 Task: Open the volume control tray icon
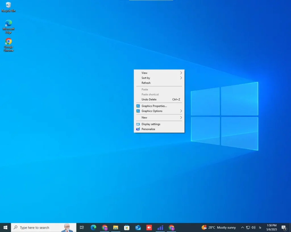[x=253, y=227]
